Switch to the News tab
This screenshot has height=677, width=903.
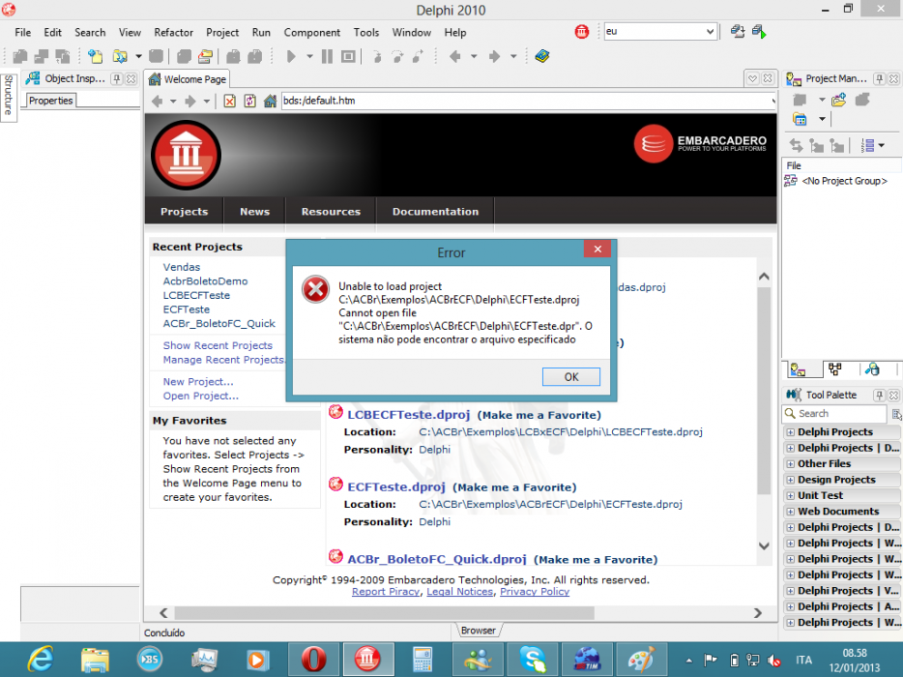(254, 212)
